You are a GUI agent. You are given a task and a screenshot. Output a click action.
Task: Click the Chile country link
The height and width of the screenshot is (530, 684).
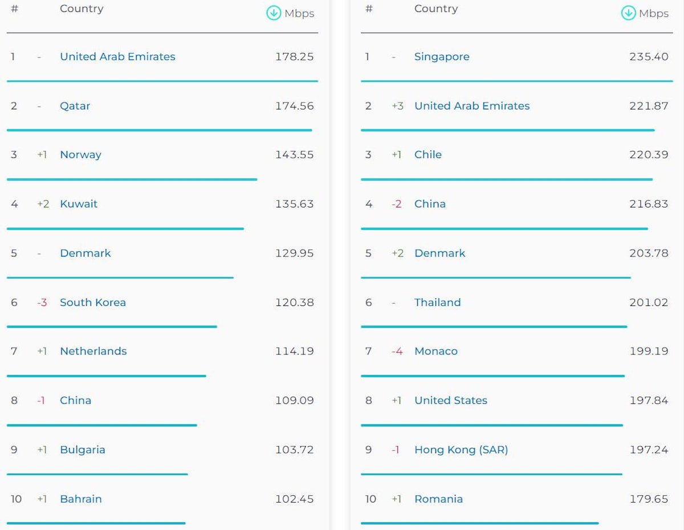click(x=428, y=155)
